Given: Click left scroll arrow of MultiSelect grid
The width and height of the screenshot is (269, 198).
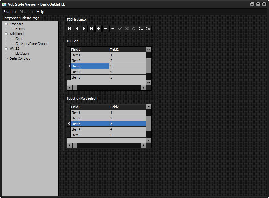Looking at the screenshot, I should coord(70,145).
